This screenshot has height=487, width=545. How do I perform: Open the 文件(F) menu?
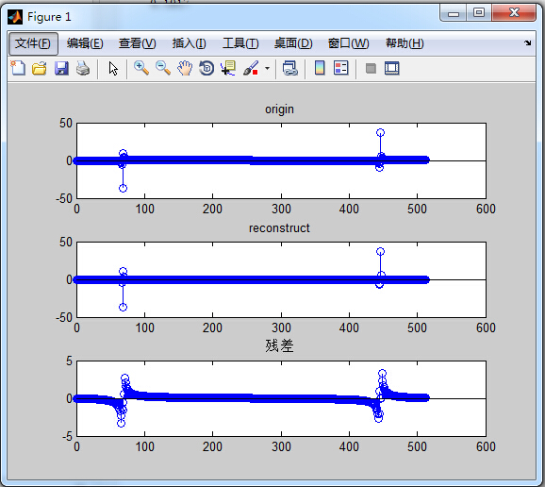tap(33, 43)
